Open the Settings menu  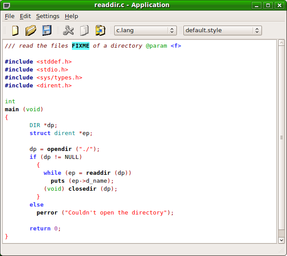coord(48,16)
